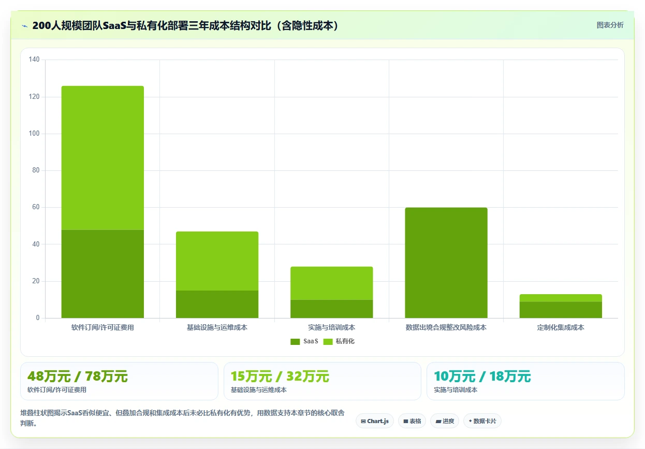This screenshot has width=645, height=449.
Task: Click the 15万元 / 32万元 data card
Action: 322,381
